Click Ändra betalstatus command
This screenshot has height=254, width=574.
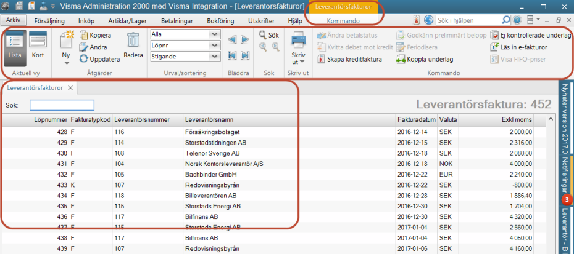tap(347, 36)
